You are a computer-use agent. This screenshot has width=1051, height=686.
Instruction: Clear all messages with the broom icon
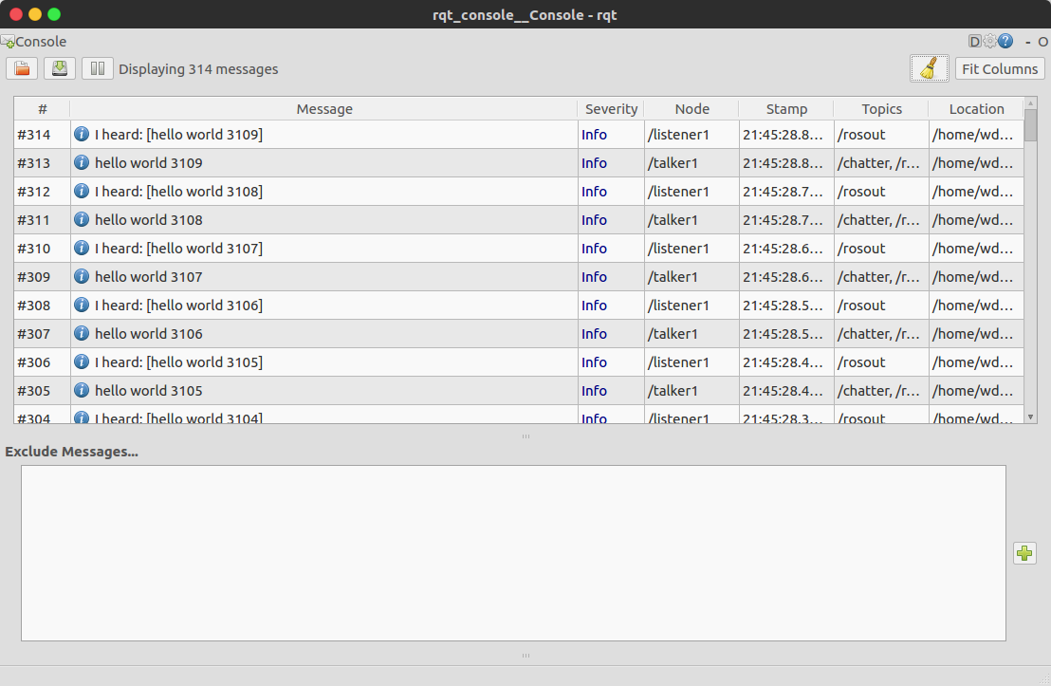[x=929, y=68]
